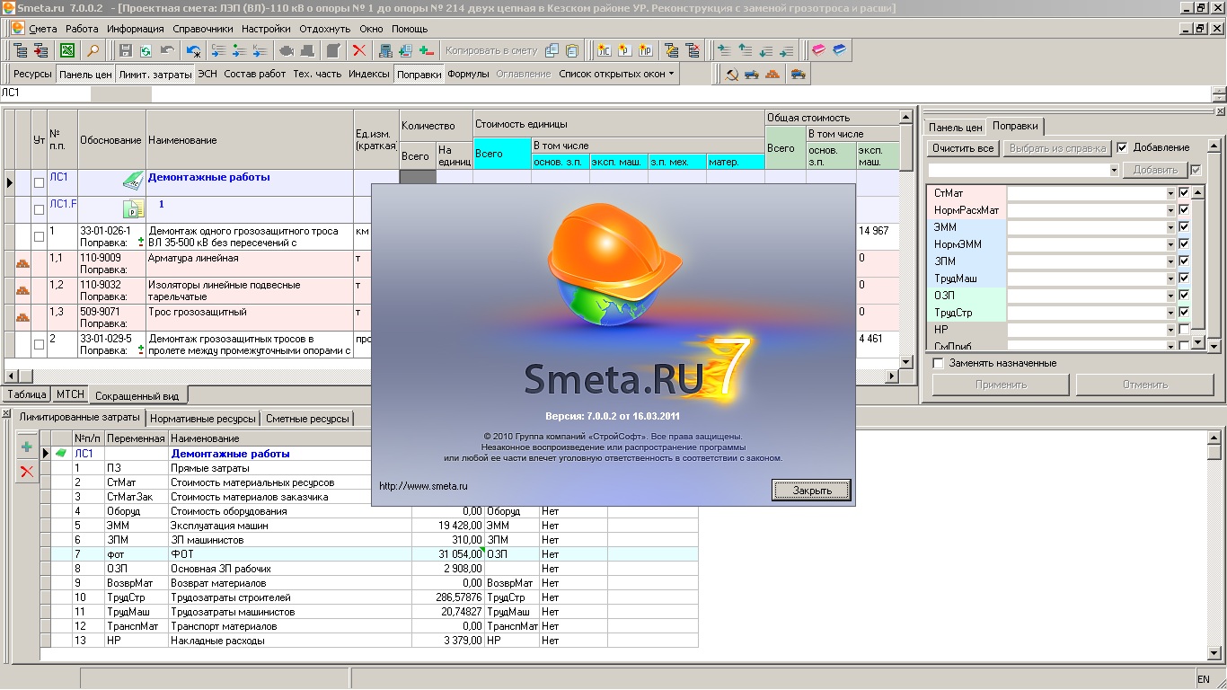Open the СтМат correction dropdown
1227x690 pixels.
point(1170,193)
